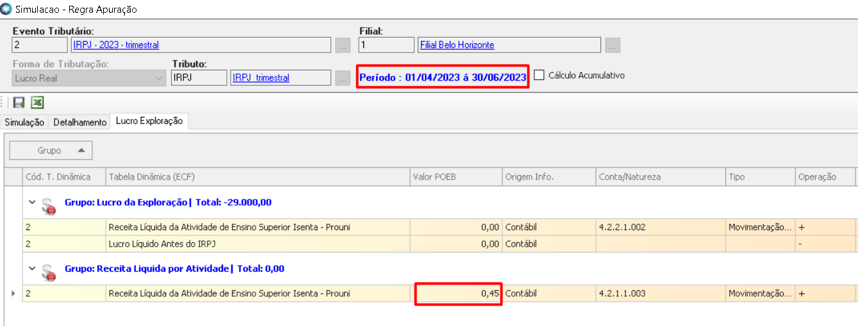Export to Excel using the spreadsheet icon

(x=38, y=103)
